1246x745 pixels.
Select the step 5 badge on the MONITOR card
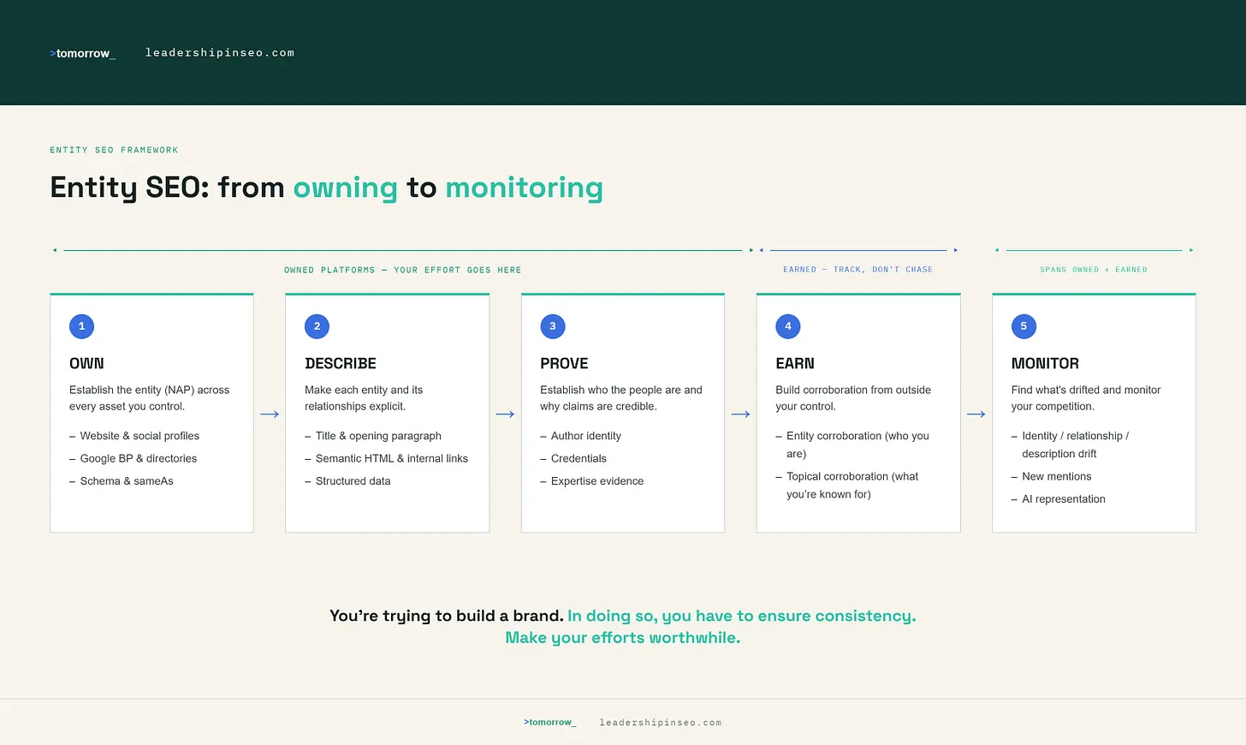[1023, 326]
